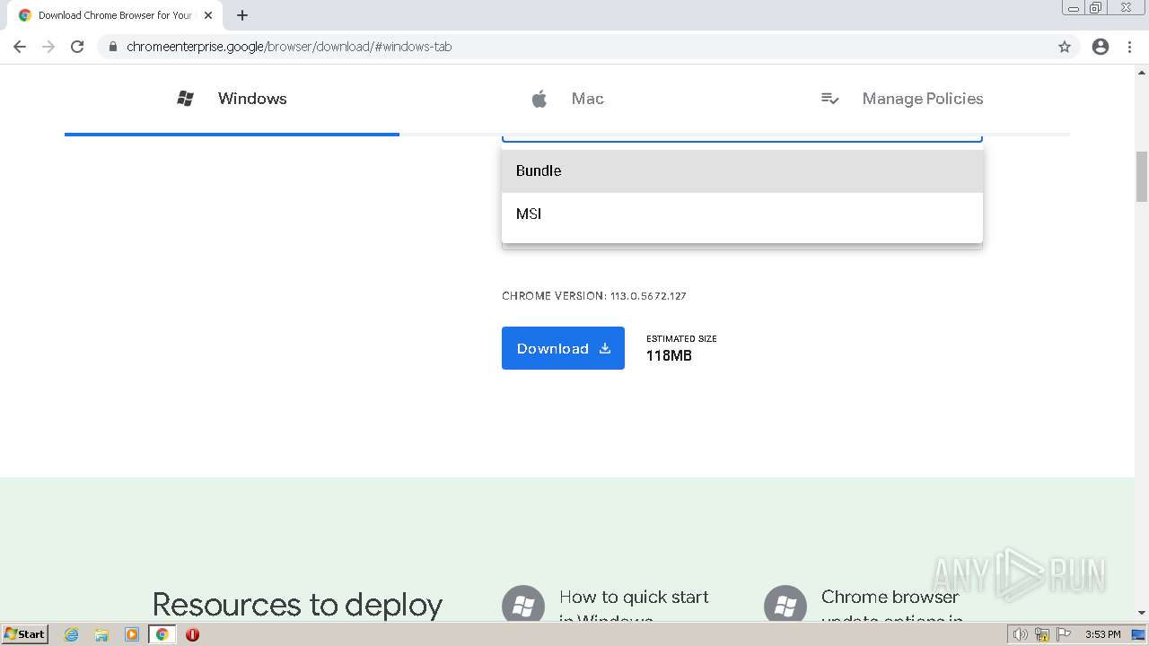Switch to the Windows tab
Image resolution: width=1149 pixels, height=646 pixels.
(x=232, y=99)
